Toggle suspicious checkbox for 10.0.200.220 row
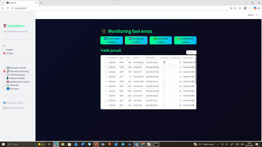Image resolution: width=262 pixels, height=147 pixels. point(164,62)
